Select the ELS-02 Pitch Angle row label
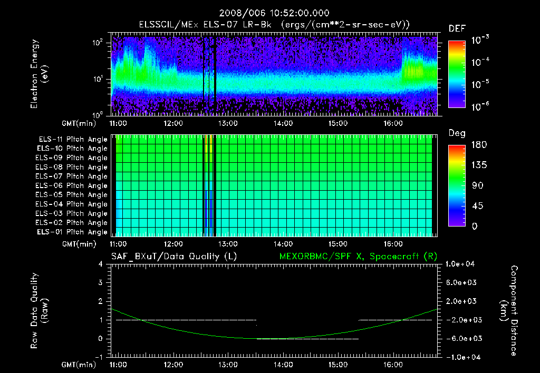This screenshot has height=373, width=540. pos(72,223)
